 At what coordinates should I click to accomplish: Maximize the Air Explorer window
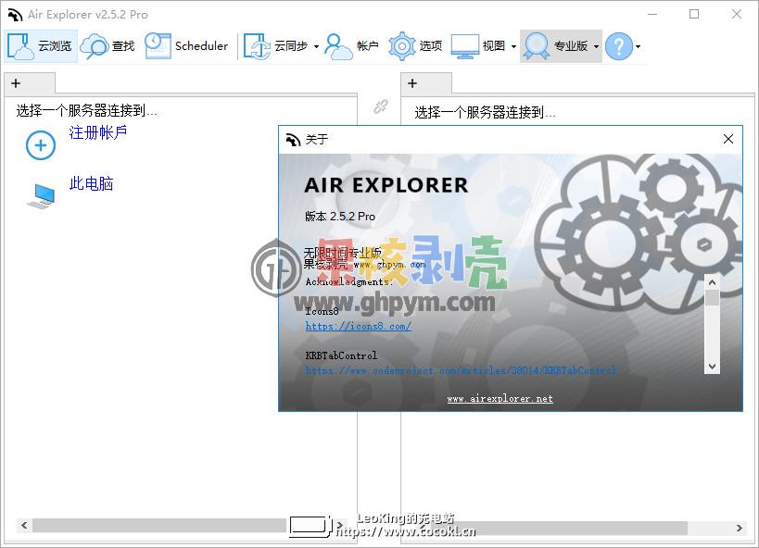pyautogui.click(x=694, y=14)
